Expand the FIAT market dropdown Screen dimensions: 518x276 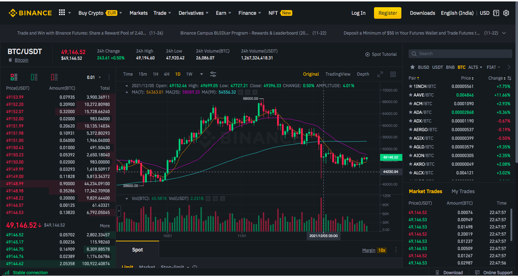[494, 67]
